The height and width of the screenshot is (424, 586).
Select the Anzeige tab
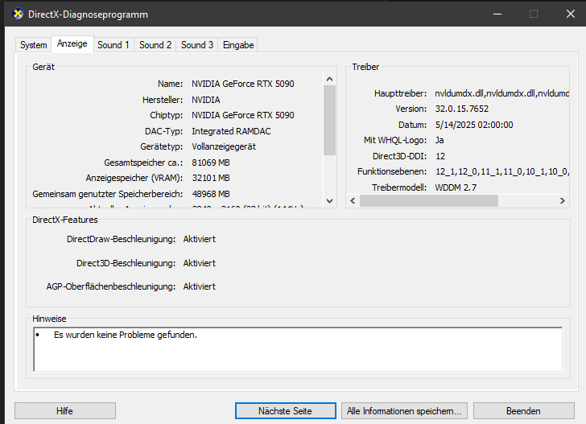click(x=72, y=43)
